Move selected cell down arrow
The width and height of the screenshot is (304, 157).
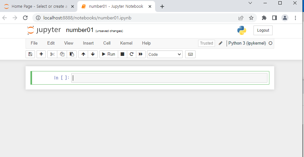tap(93, 54)
